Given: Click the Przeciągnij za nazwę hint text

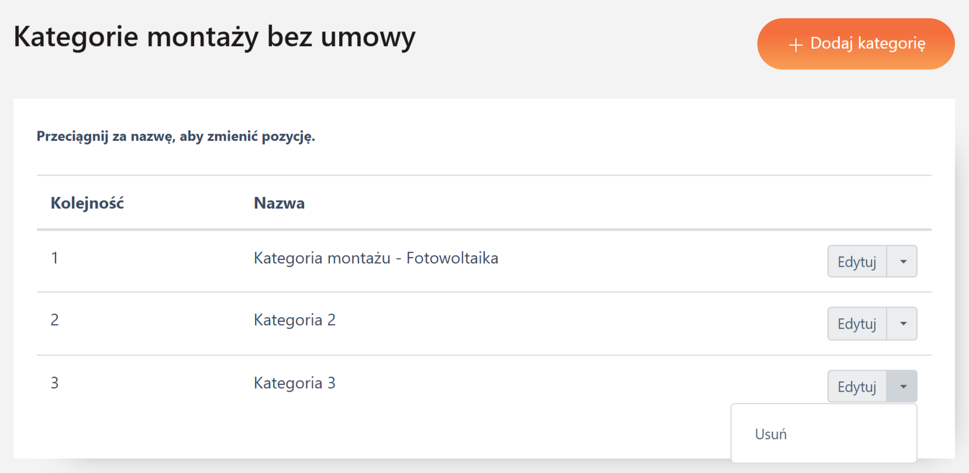Looking at the screenshot, I should click(x=175, y=137).
